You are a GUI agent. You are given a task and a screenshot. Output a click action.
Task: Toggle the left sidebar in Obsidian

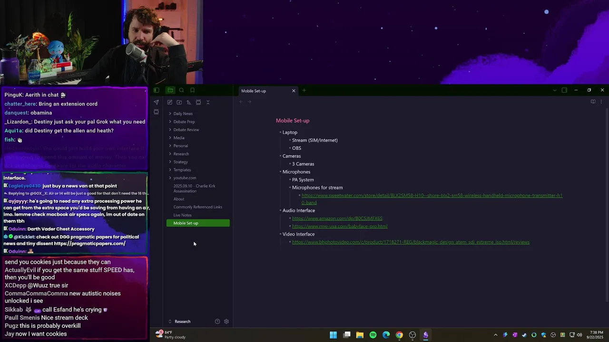(156, 90)
